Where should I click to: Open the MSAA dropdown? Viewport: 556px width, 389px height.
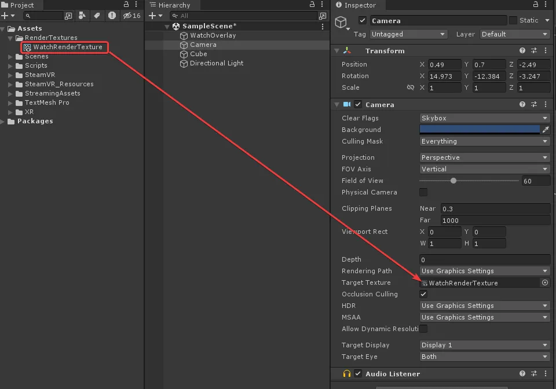tap(485, 317)
